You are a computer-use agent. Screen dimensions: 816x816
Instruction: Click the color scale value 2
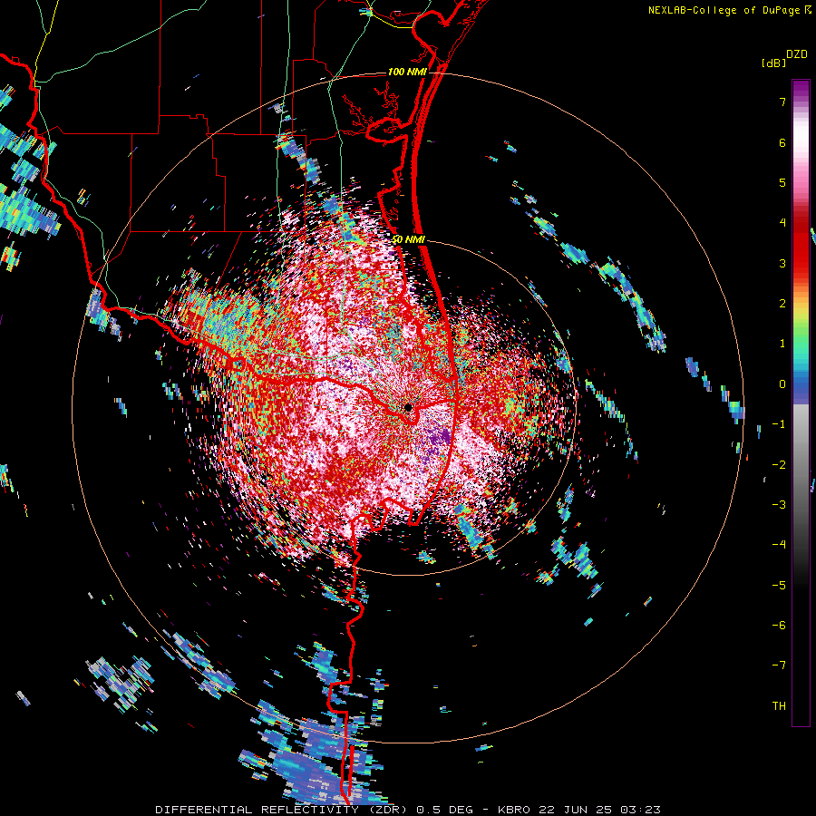tap(782, 304)
